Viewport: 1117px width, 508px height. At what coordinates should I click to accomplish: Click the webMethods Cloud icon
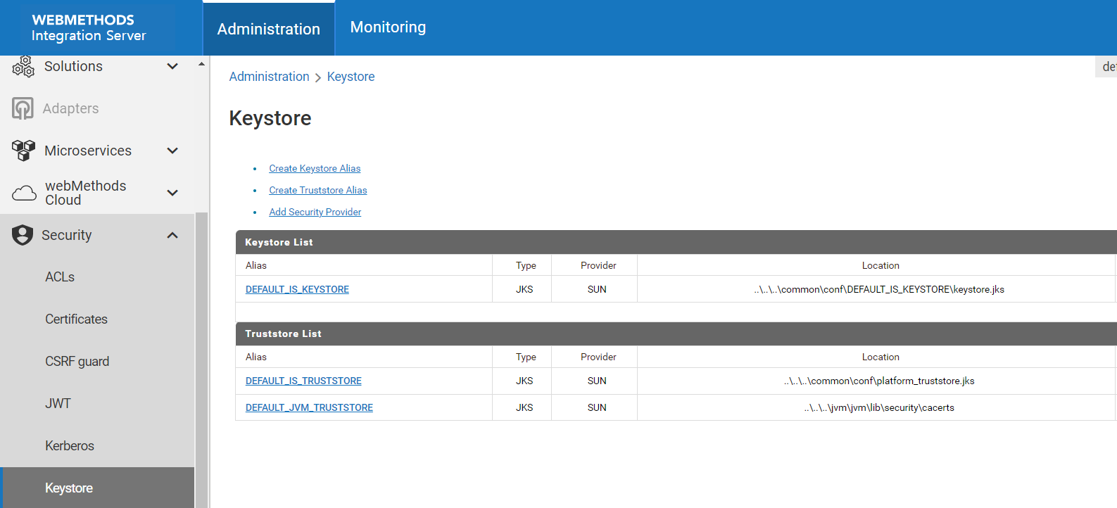pos(24,193)
